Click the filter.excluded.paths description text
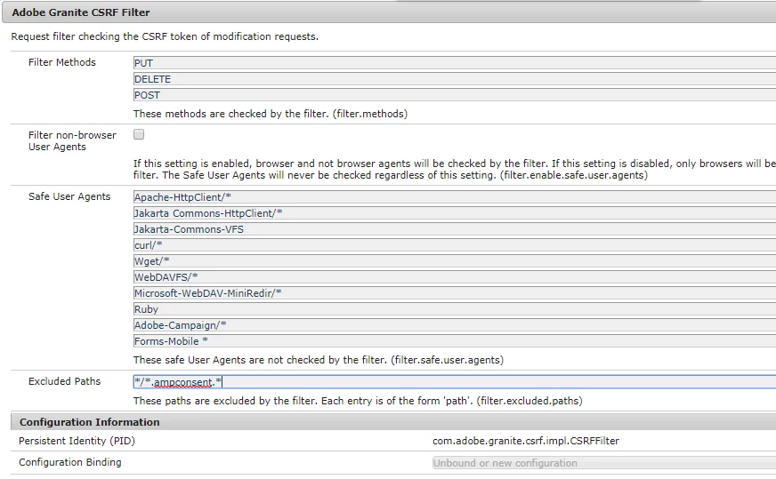 (x=358, y=401)
